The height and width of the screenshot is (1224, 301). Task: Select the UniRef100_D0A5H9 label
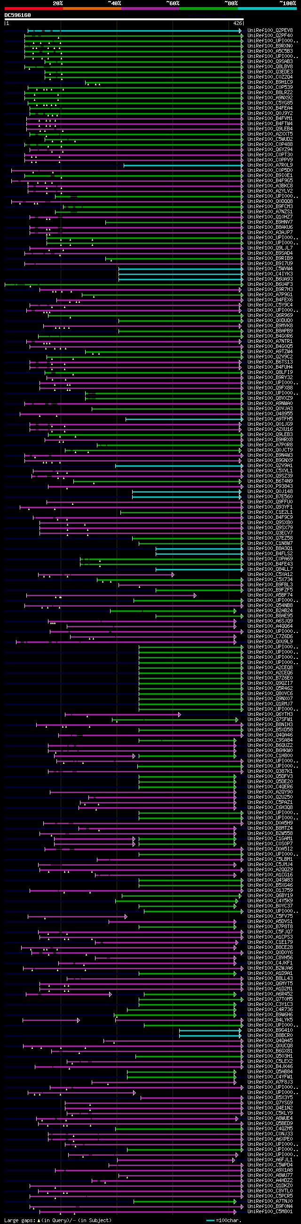[x=269, y=823]
